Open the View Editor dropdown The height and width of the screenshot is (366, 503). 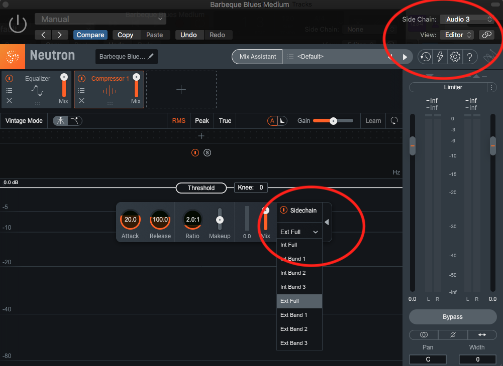pos(457,35)
